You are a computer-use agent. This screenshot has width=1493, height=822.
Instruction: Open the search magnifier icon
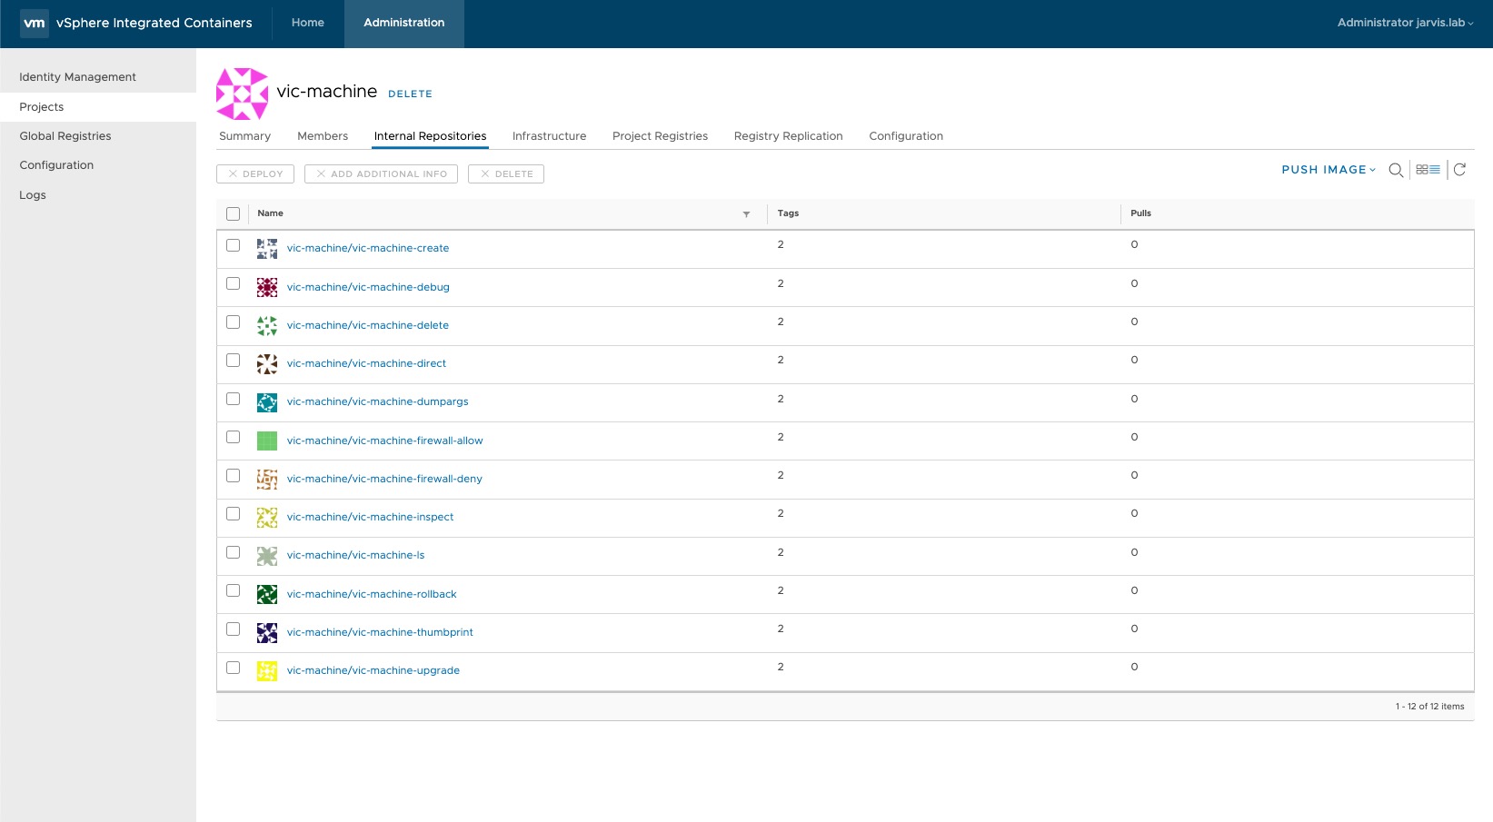[1396, 170]
